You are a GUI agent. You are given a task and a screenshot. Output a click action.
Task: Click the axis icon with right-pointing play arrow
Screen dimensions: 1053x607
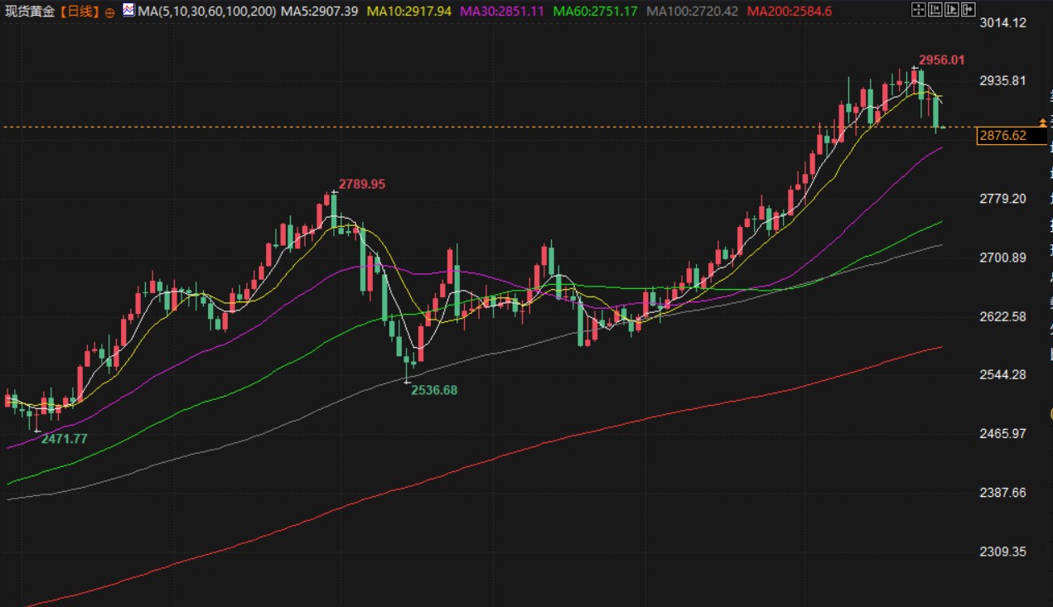click(x=951, y=10)
